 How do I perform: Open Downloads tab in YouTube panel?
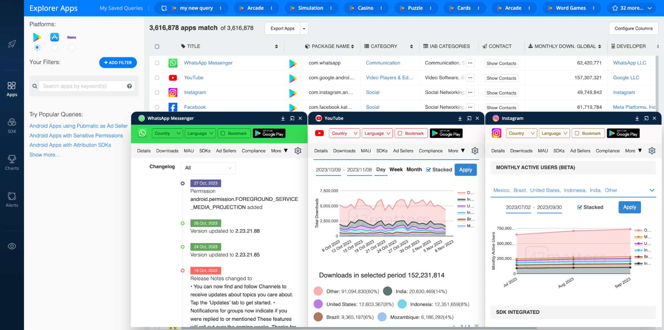344,151
